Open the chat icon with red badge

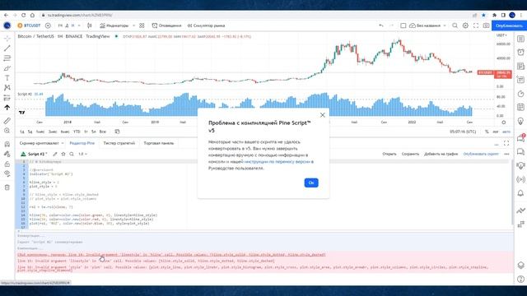(520, 138)
